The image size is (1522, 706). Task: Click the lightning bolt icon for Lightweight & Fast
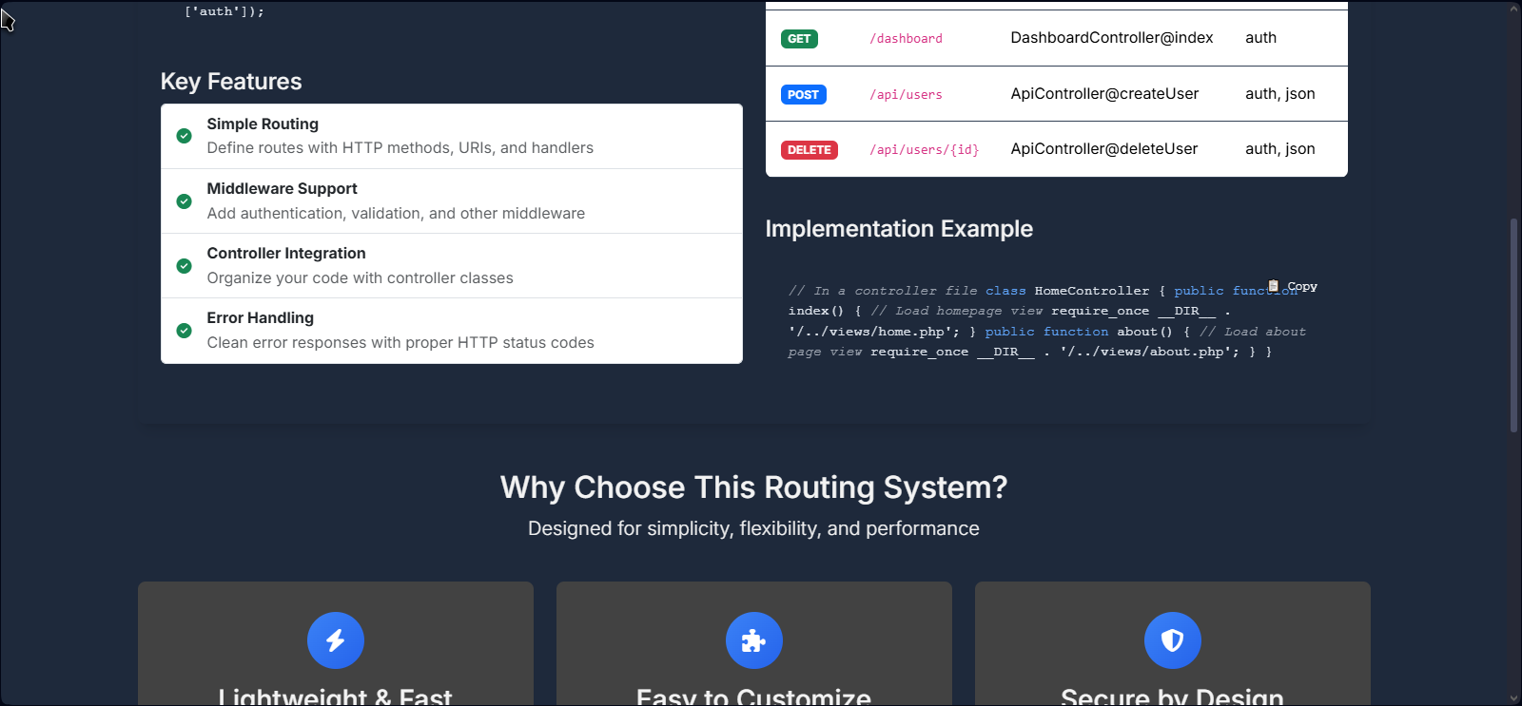336,640
